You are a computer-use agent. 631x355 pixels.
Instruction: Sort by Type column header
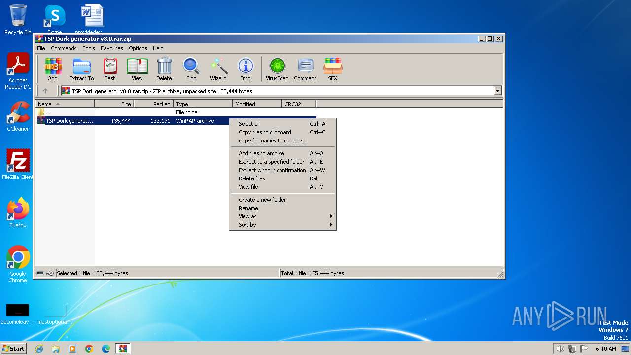(203, 104)
